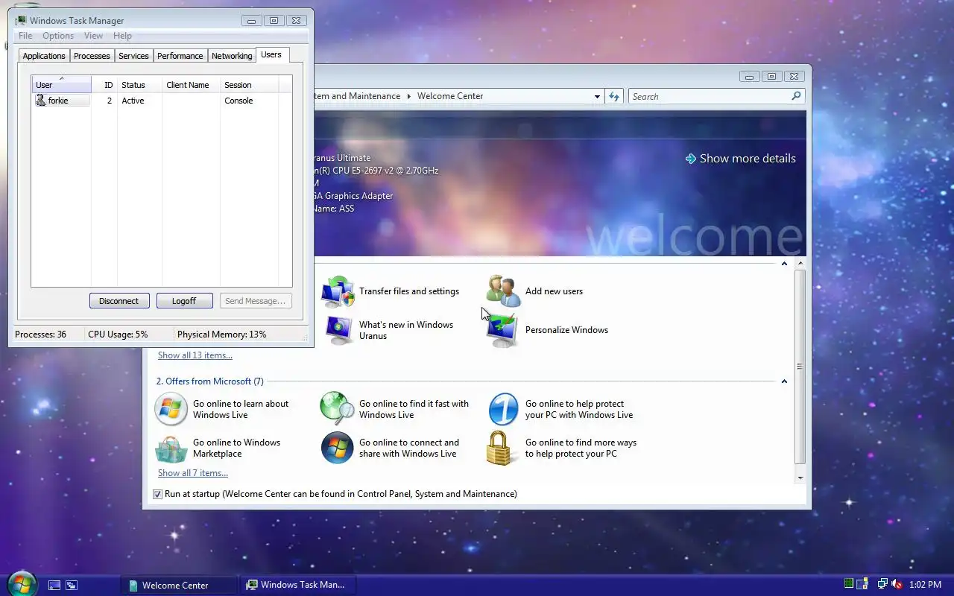Collapse the Offers from Microsoft section
Viewport: 954px width, 596px height.
(x=784, y=381)
